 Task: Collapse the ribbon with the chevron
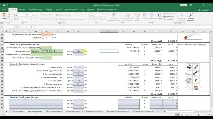tap(211, 23)
